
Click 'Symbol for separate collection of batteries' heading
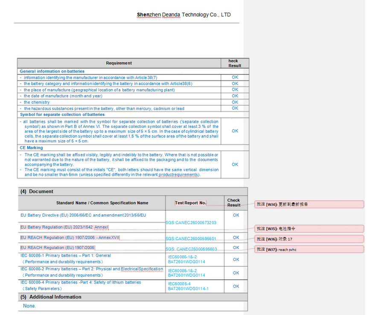pyautogui.click(x=62, y=115)
